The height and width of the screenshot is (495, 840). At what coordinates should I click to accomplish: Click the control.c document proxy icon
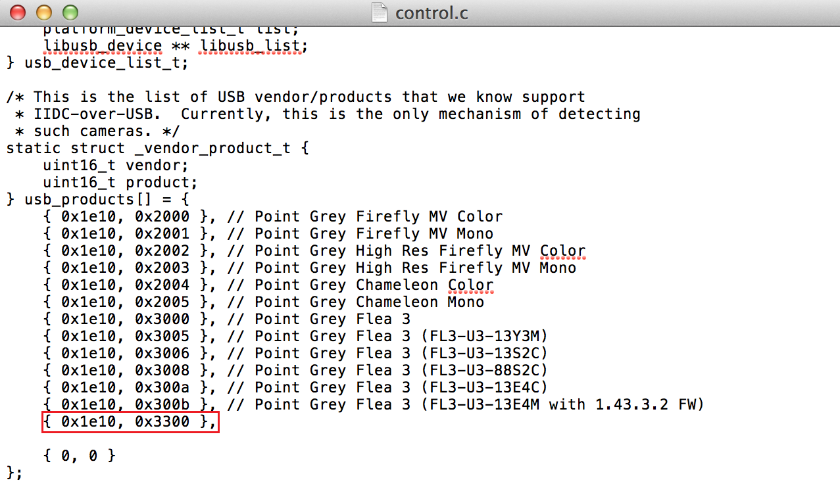point(380,12)
